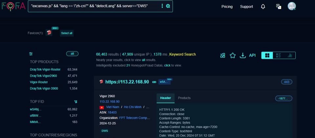Open the Keyword Search link
The height and width of the screenshot is (138, 315).
coord(183,54)
